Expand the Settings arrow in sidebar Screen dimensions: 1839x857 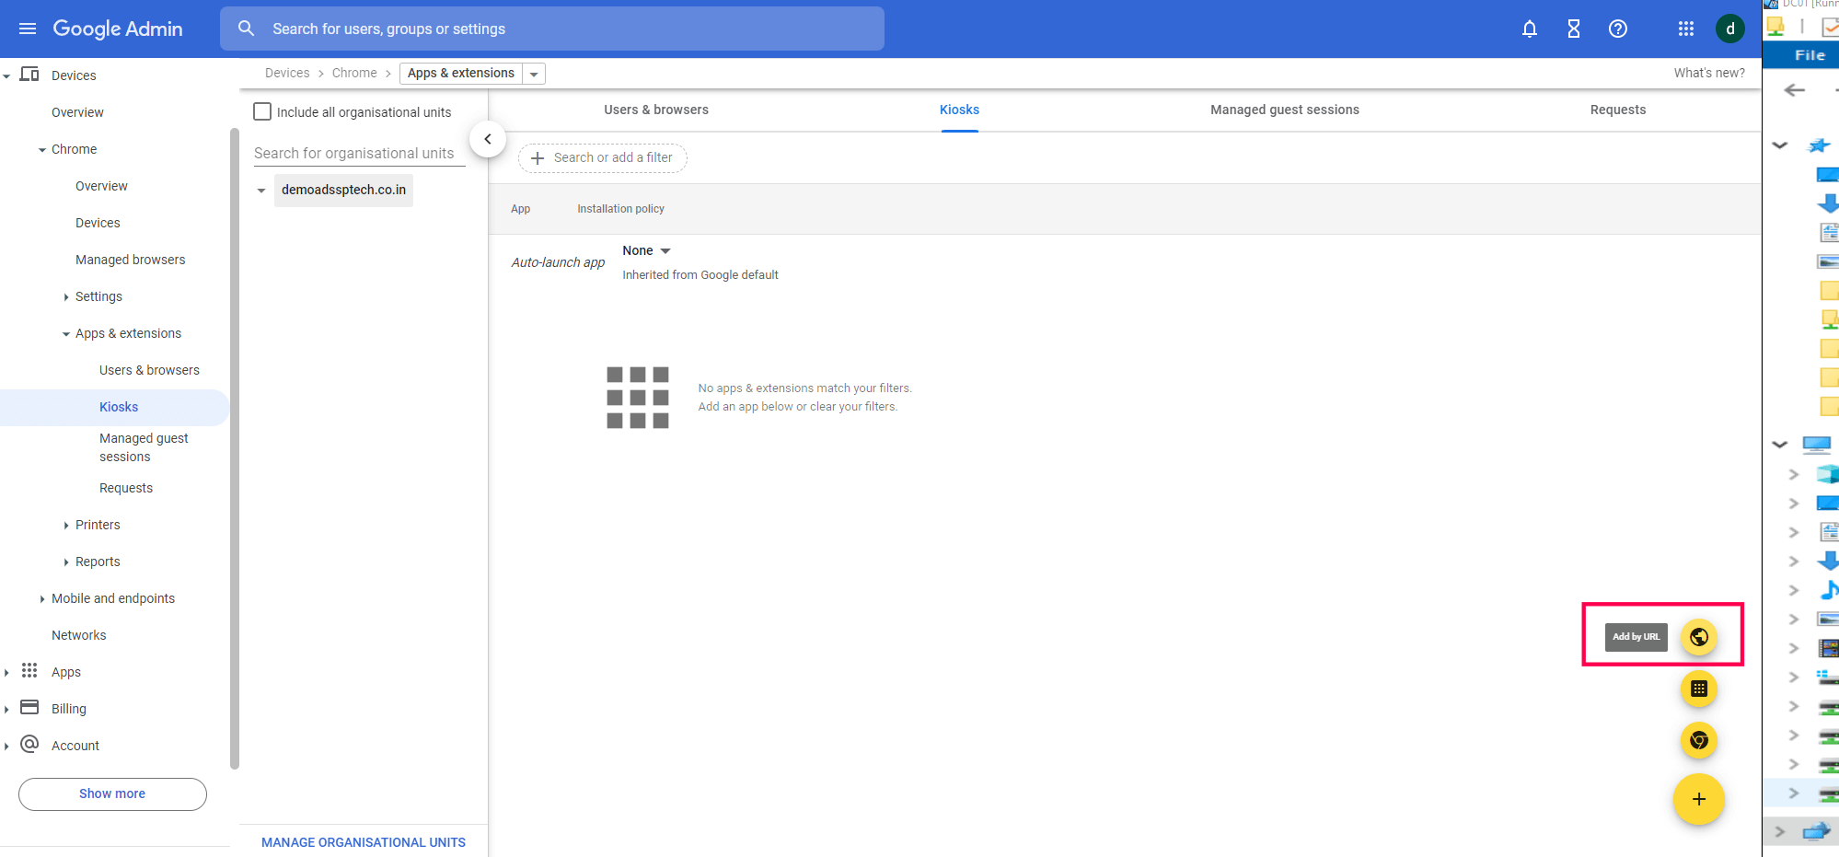click(66, 297)
